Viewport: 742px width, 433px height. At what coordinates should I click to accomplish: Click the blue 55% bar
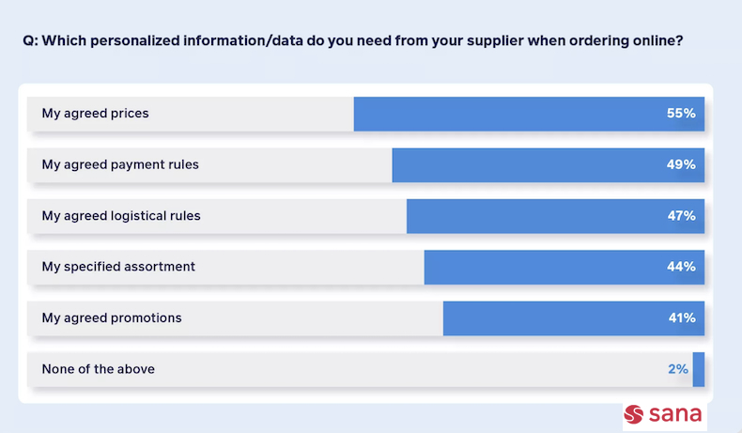(x=529, y=114)
